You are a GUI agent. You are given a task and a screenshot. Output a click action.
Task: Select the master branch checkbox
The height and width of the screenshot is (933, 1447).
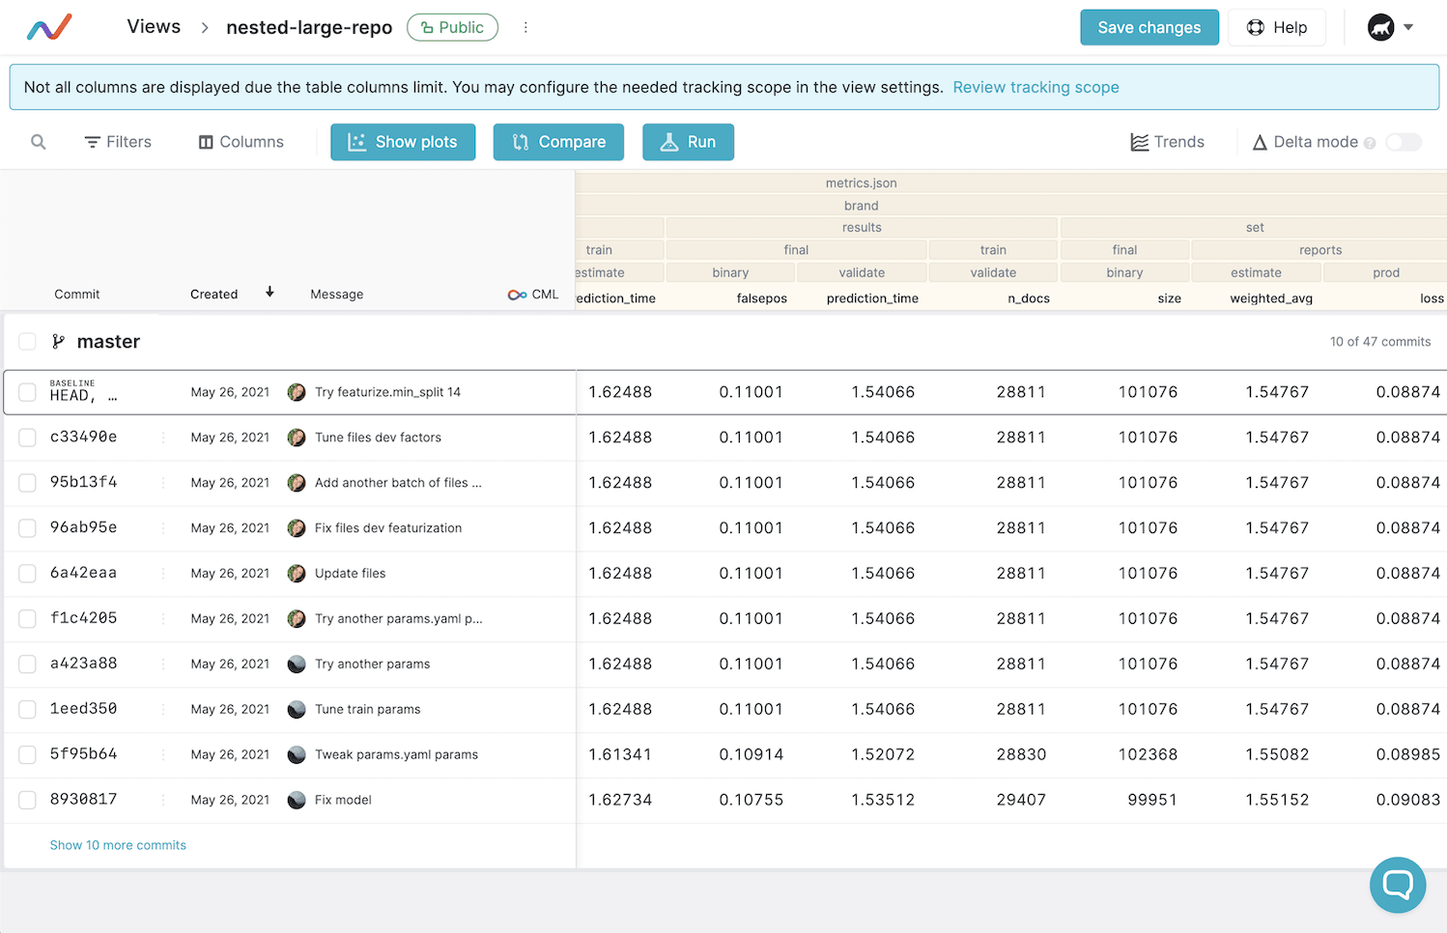point(28,341)
